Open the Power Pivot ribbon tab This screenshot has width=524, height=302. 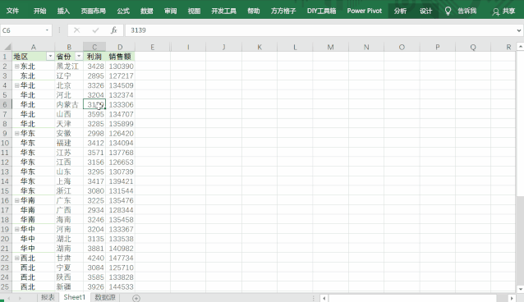click(365, 11)
